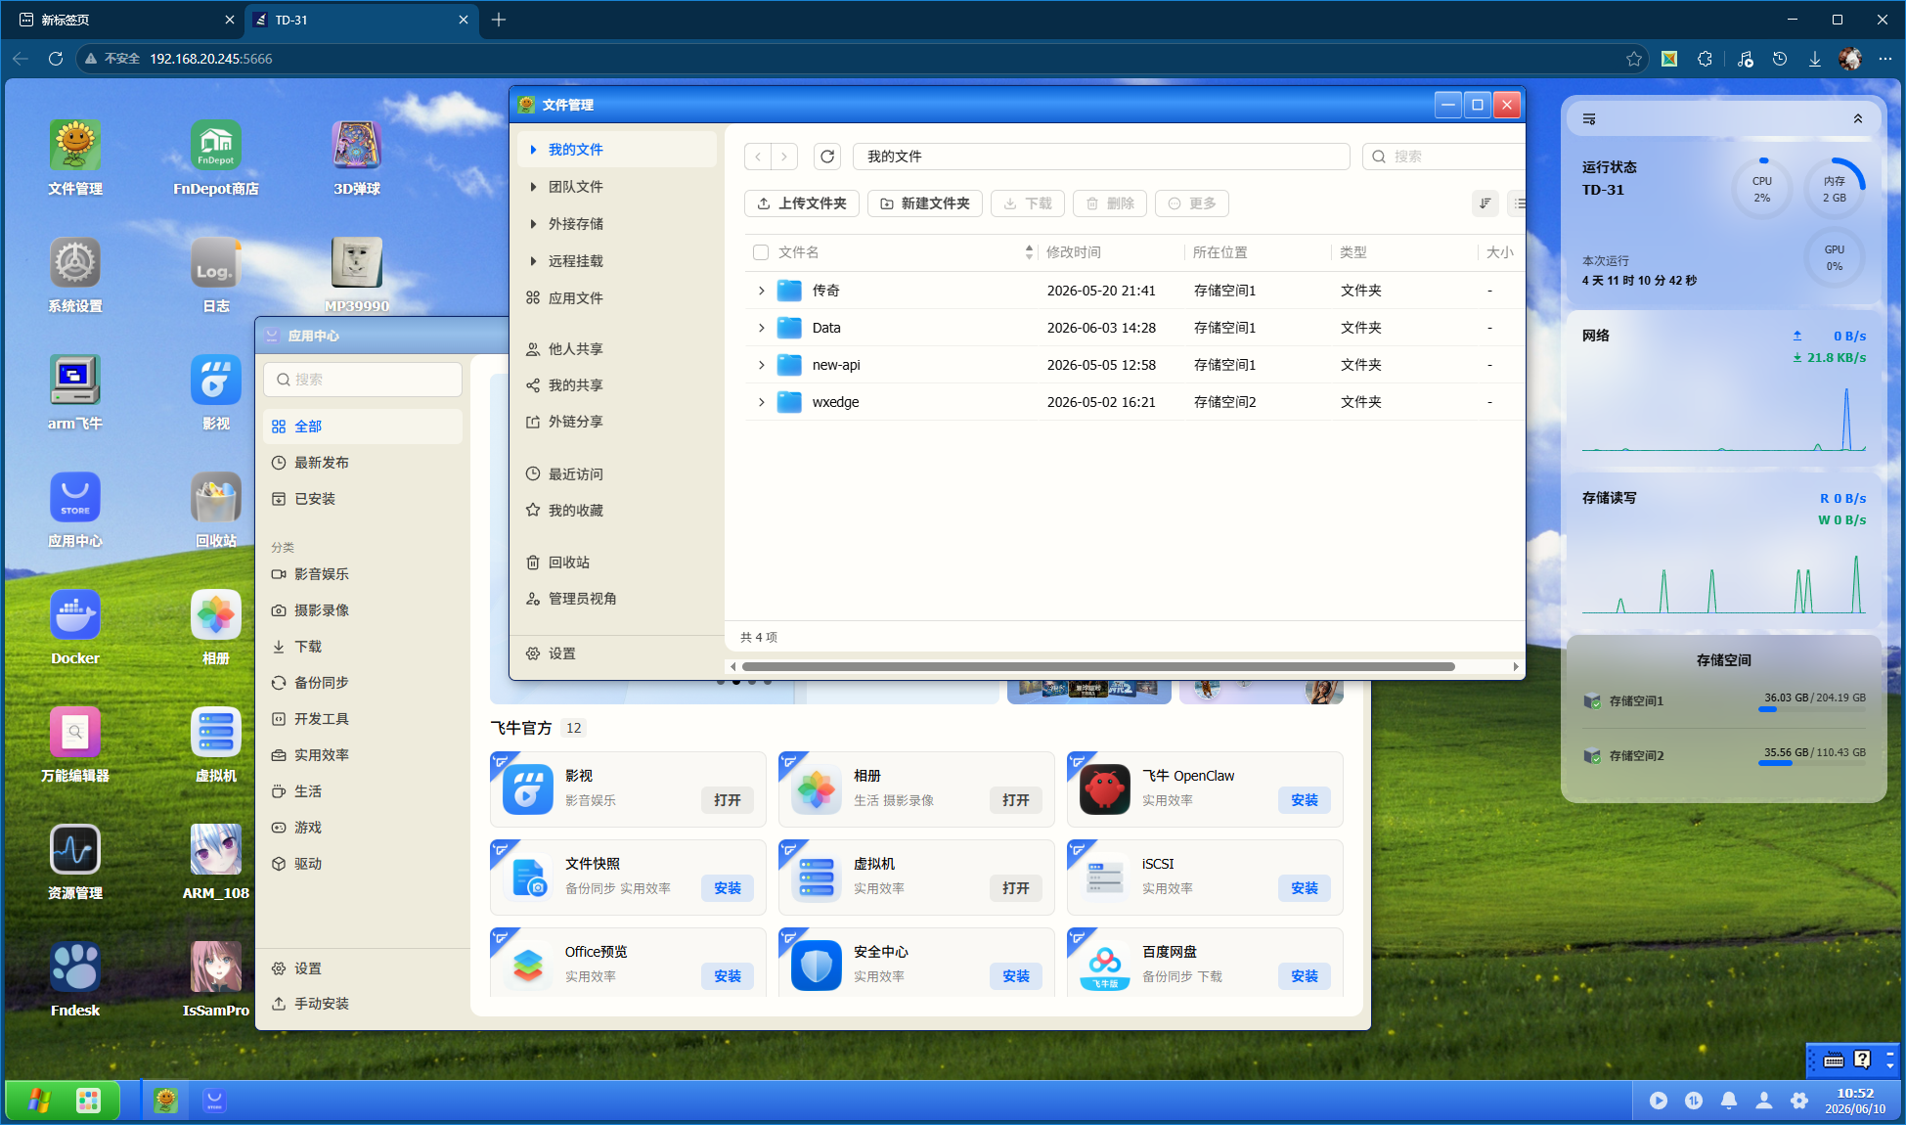
Task: Click the 文件管理 horizontal scrollbar
Action: (x=1098, y=666)
